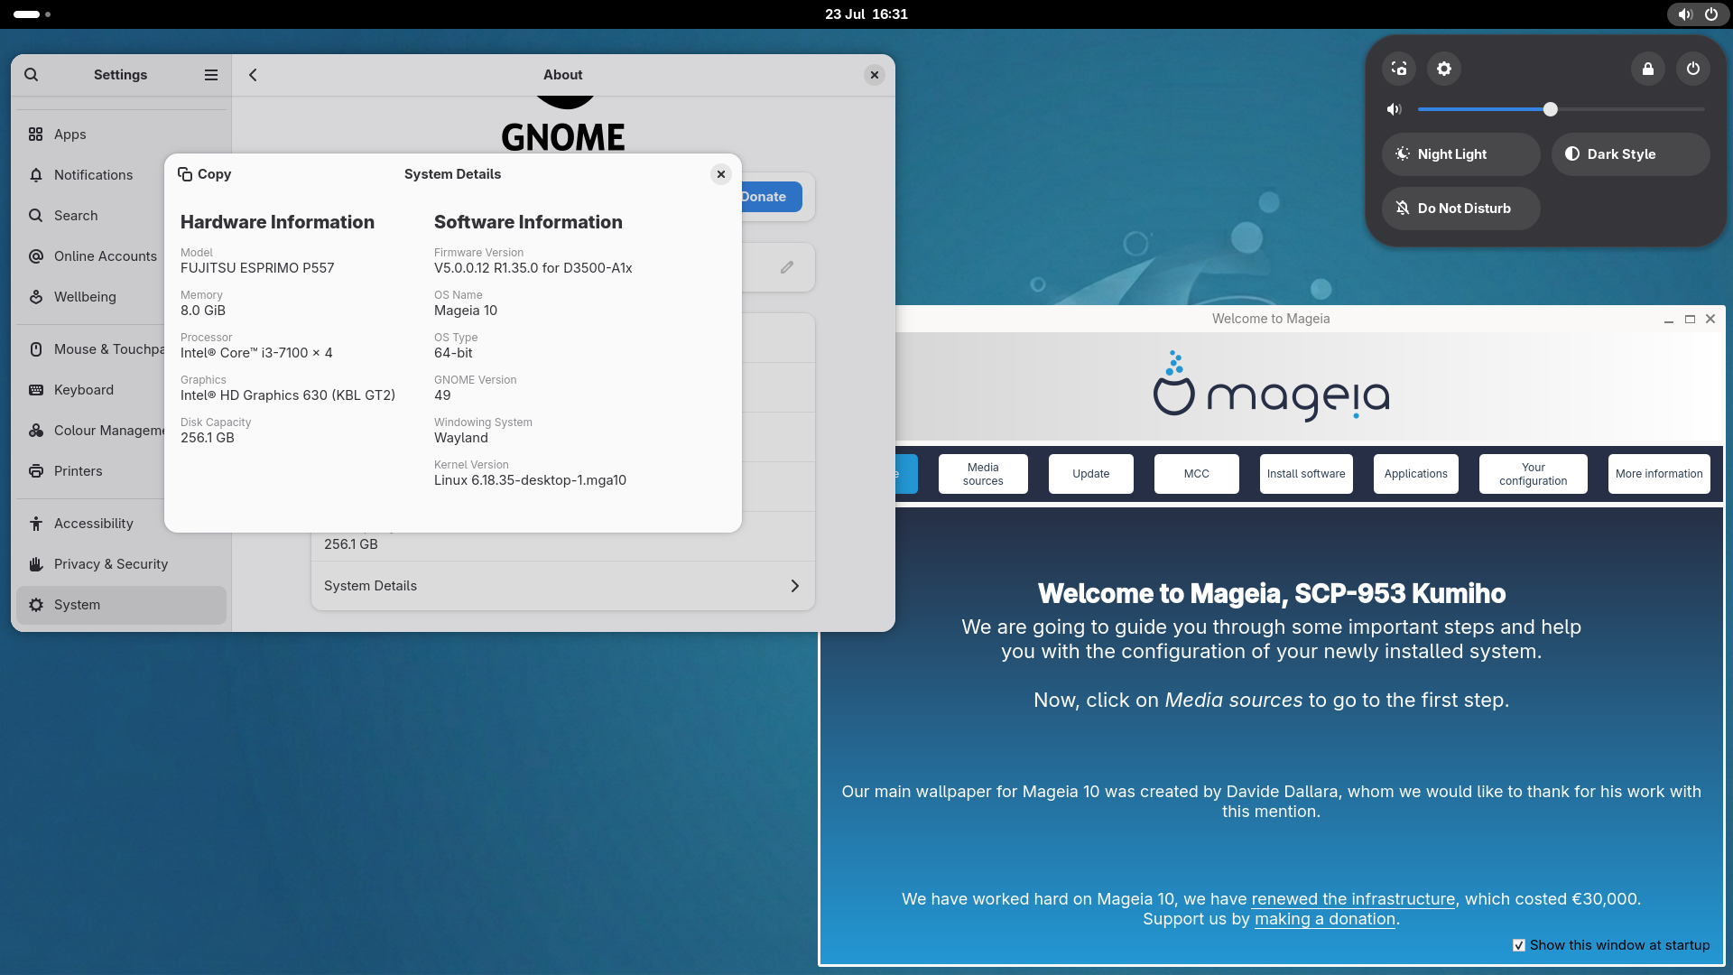Select Search in Settings sidebar
1733x975 pixels.
pyautogui.click(x=121, y=216)
